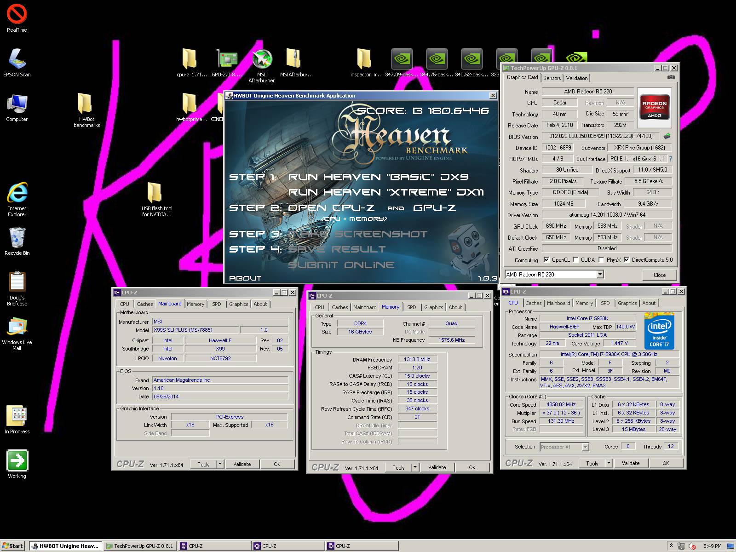Toggle the PhysX checkbox in GPU-Z

[x=601, y=259]
